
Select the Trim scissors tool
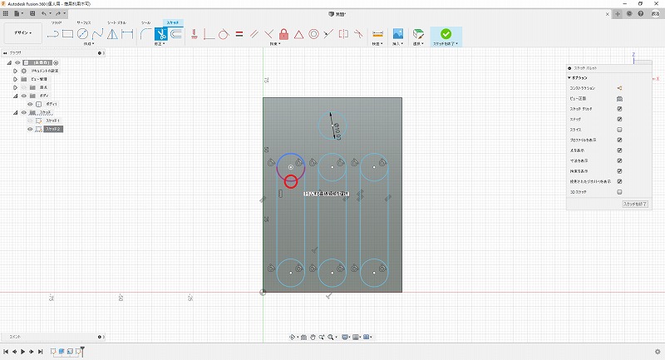click(x=161, y=34)
